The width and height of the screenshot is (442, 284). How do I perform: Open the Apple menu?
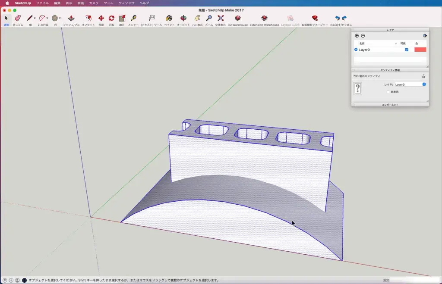pyautogui.click(x=7, y=3)
